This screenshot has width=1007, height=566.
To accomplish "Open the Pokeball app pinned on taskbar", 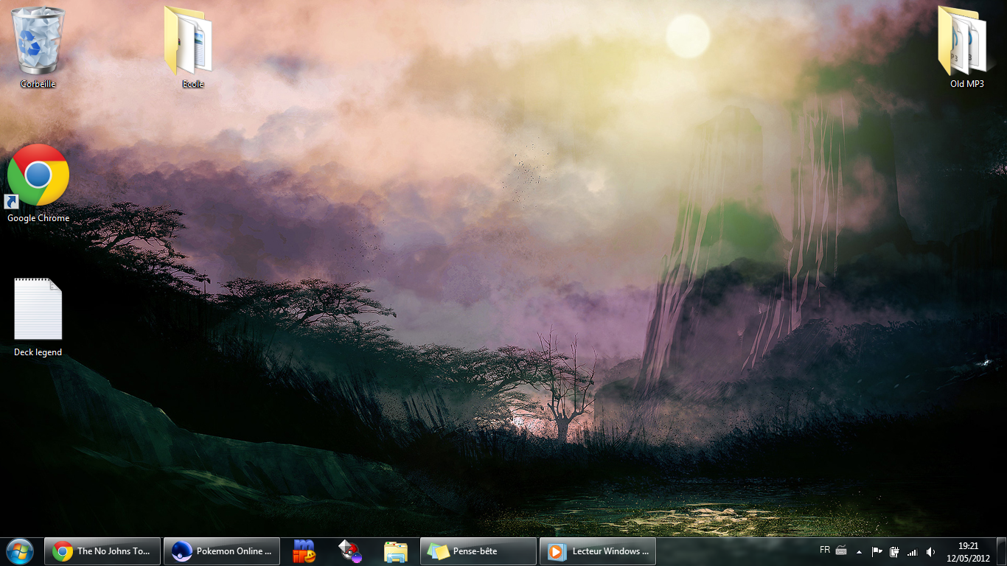I will pyautogui.click(x=349, y=551).
